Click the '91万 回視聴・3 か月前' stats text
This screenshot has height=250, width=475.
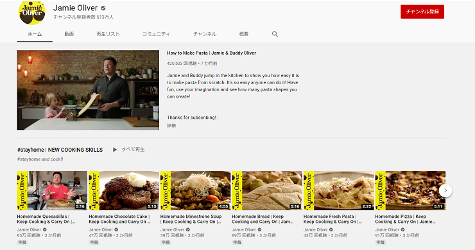click(x=397, y=235)
